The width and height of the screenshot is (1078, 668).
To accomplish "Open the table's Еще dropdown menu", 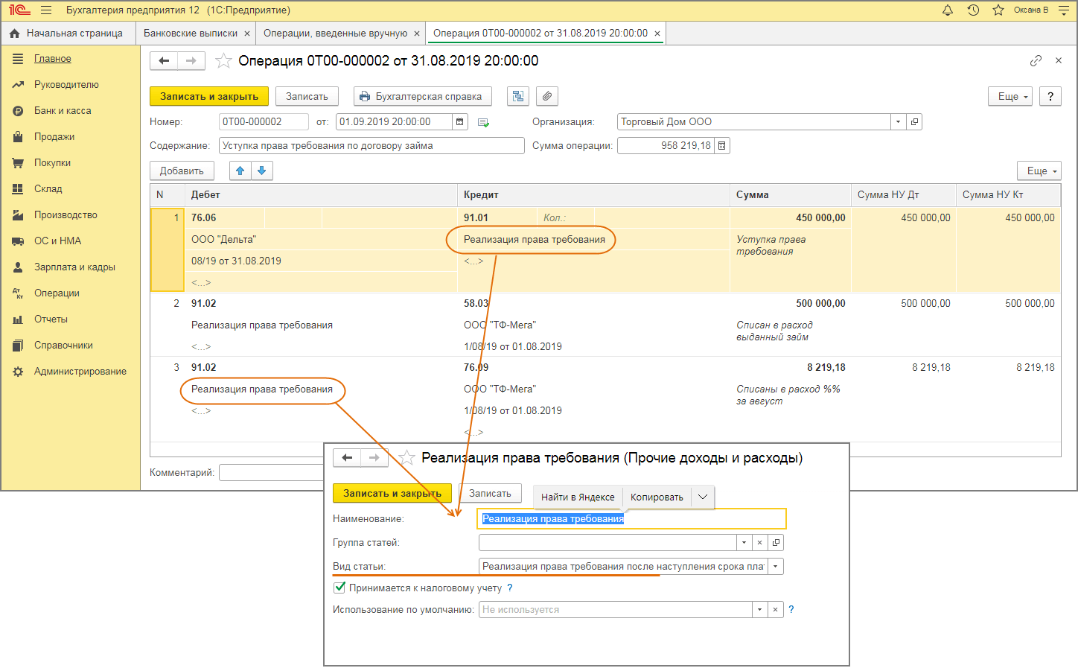I will pos(1039,171).
